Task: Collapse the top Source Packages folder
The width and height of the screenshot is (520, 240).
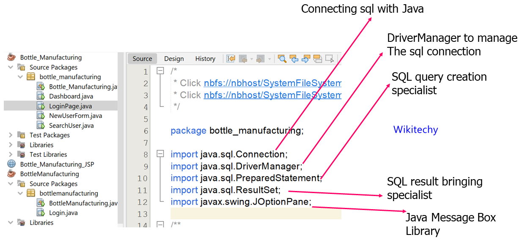Action: [11, 67]
